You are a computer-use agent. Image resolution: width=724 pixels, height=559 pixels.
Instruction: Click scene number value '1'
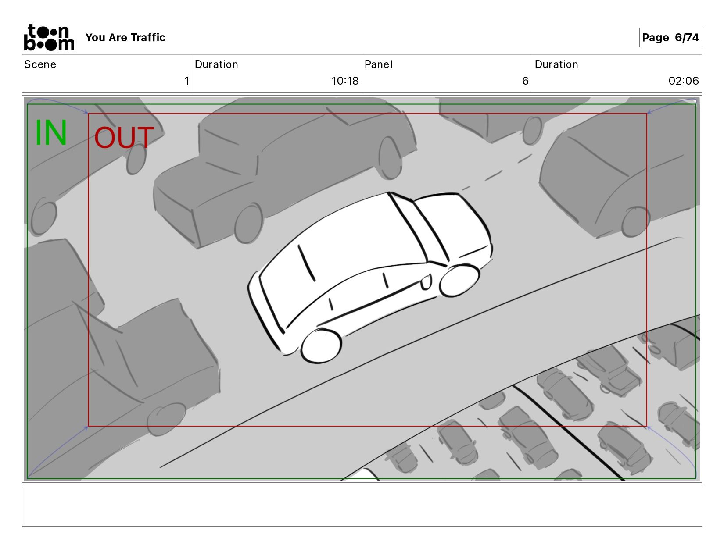186,81
